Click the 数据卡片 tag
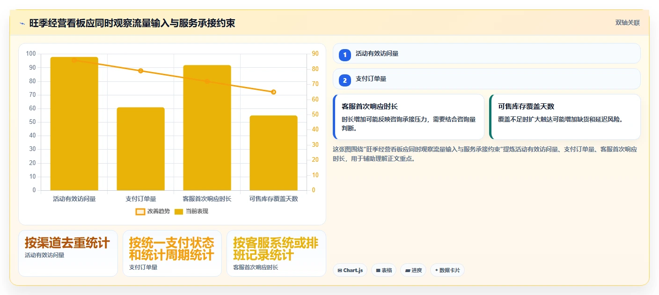Viewport: 659px width, 295px height. click(x=447, y=270)
